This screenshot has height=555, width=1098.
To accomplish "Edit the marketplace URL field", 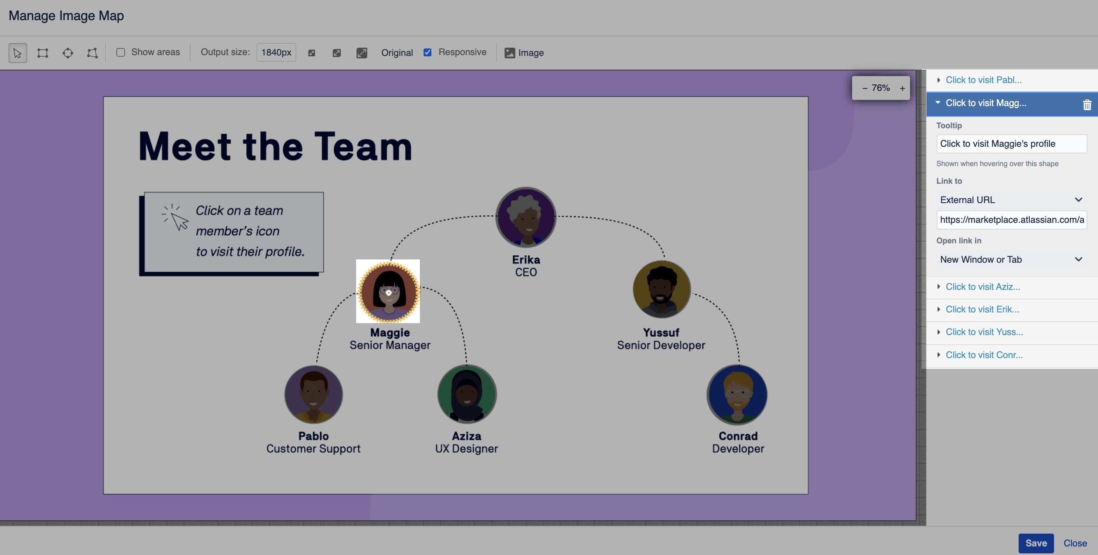I will (x=1011, y=220).
